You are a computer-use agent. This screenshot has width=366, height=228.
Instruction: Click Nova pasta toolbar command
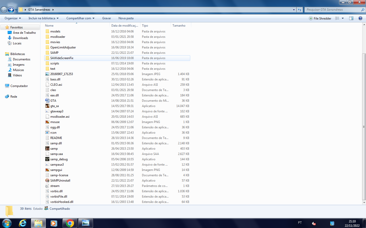click(126, 18)
